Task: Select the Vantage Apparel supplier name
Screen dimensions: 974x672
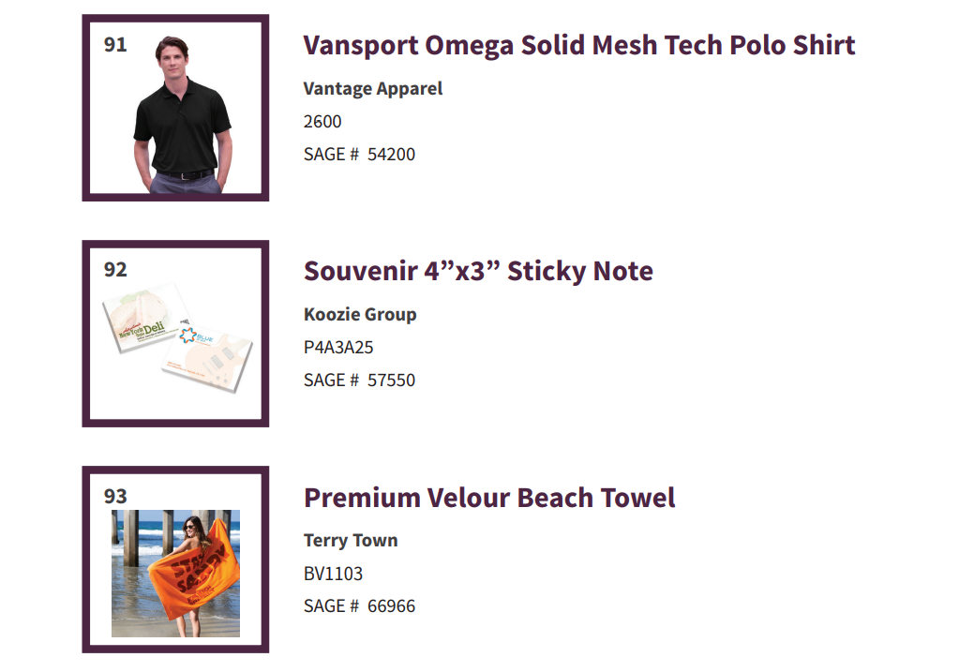Action: coord(373,89)
